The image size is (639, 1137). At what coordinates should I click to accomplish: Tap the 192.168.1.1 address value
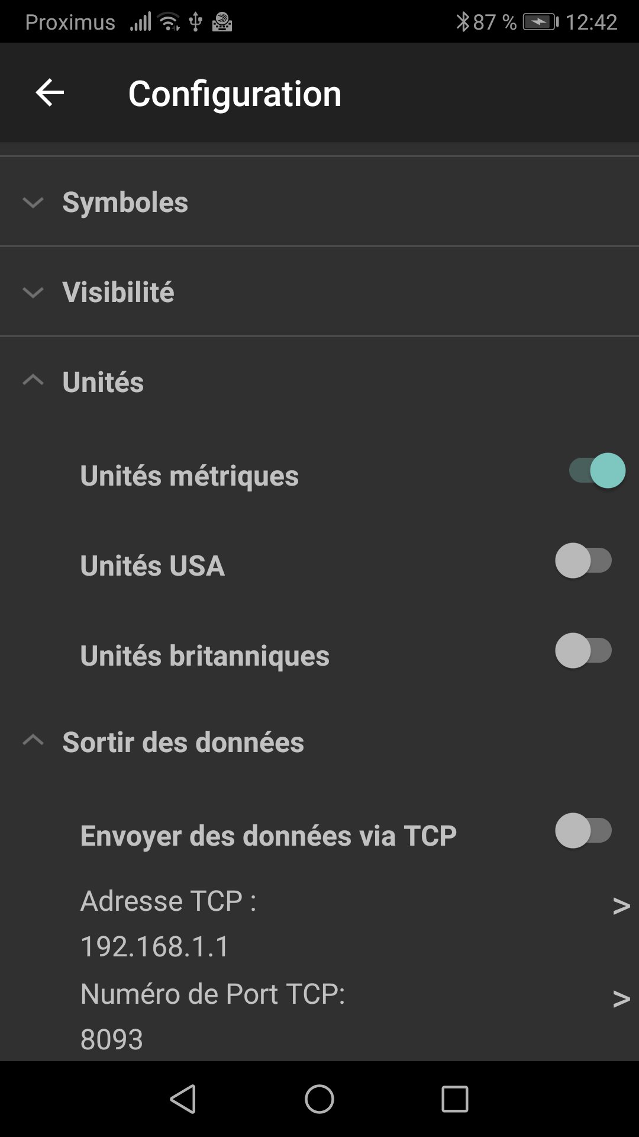155,946
